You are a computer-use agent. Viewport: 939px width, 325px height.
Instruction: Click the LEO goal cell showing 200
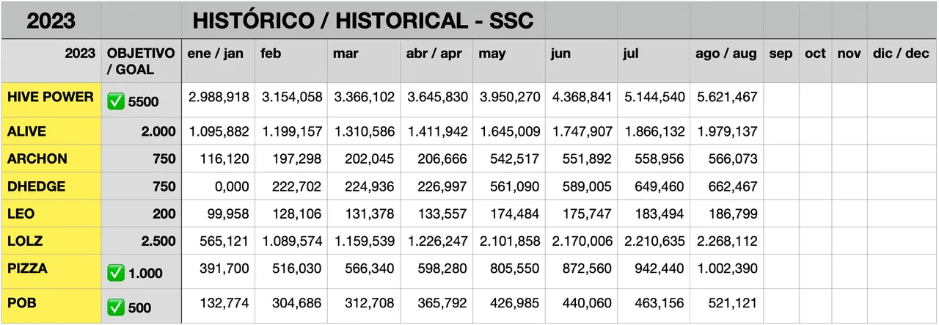click(164, 213)
